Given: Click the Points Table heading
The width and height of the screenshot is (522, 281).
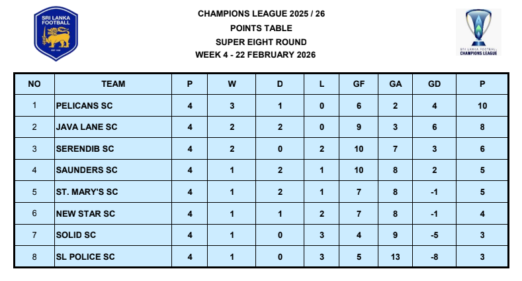Looking at the screenshot, I should tap(261, 28).
